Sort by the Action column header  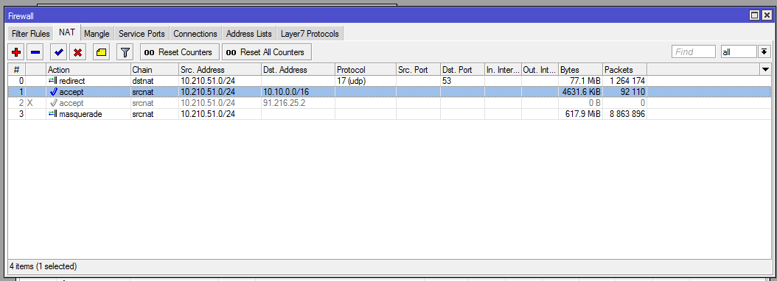point(88,70)
